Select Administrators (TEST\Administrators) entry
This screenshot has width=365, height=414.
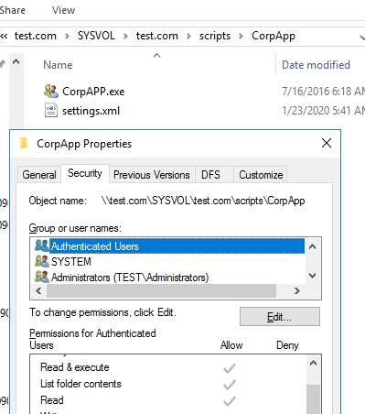(x=122, y=278)
